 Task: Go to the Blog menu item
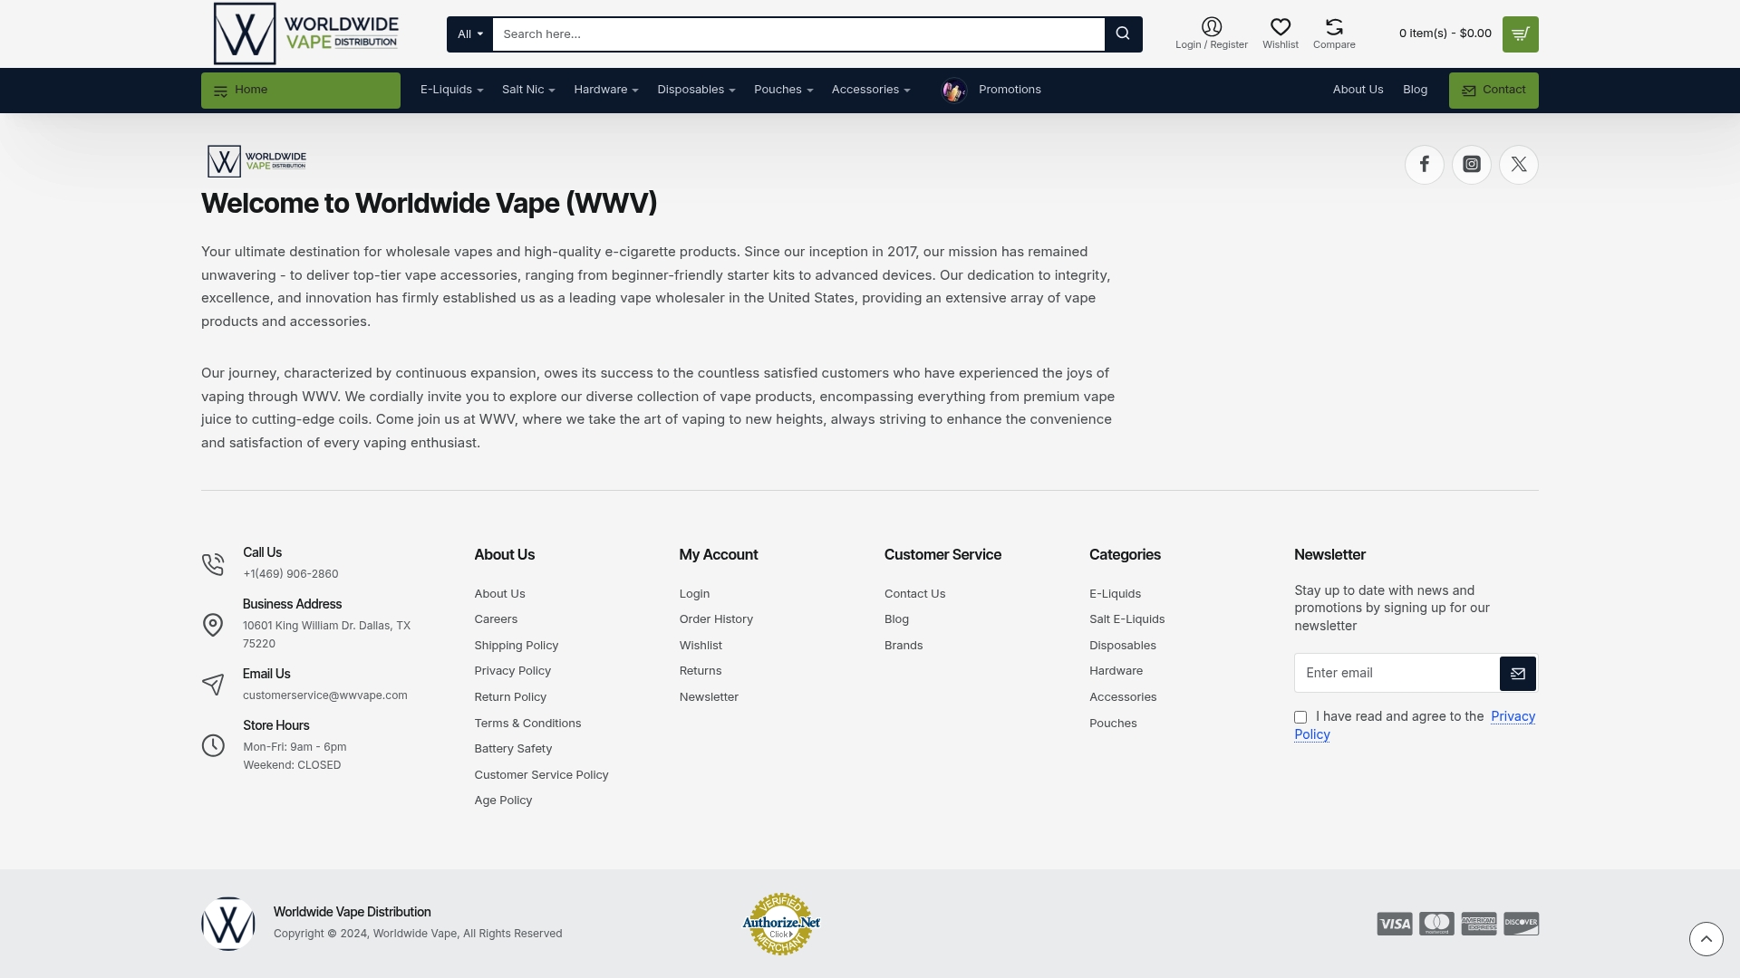click(1415, 90)
